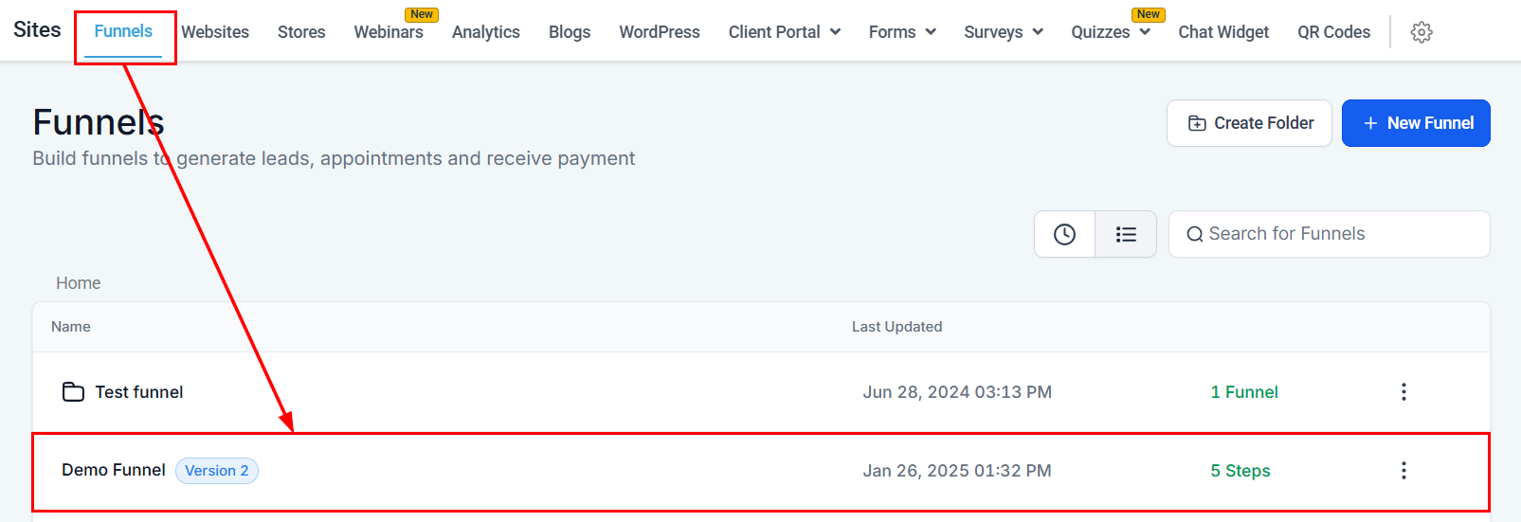Switch to the Analytics tab
Screen dimensions: 1521x522
pyautogui.click(x=486, y=32)
